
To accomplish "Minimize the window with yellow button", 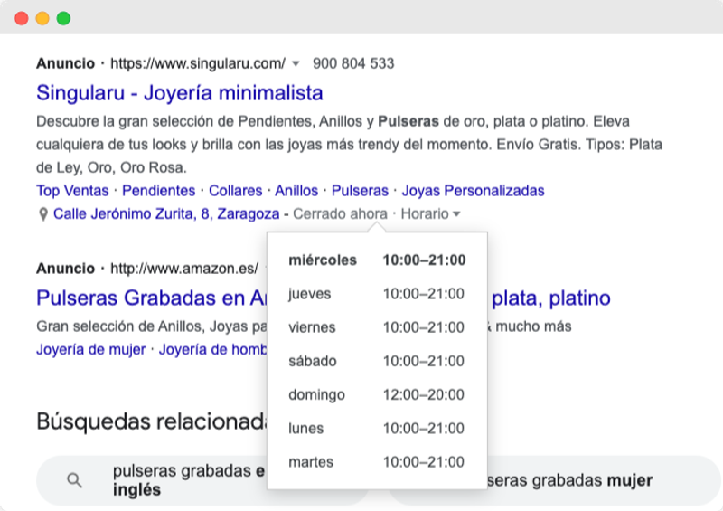I will pyautogui.click(x=42, y=18).
